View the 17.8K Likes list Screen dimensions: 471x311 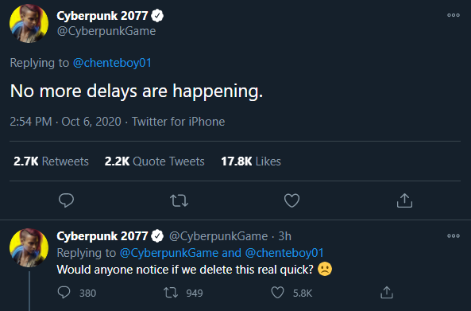pos(251,161)
